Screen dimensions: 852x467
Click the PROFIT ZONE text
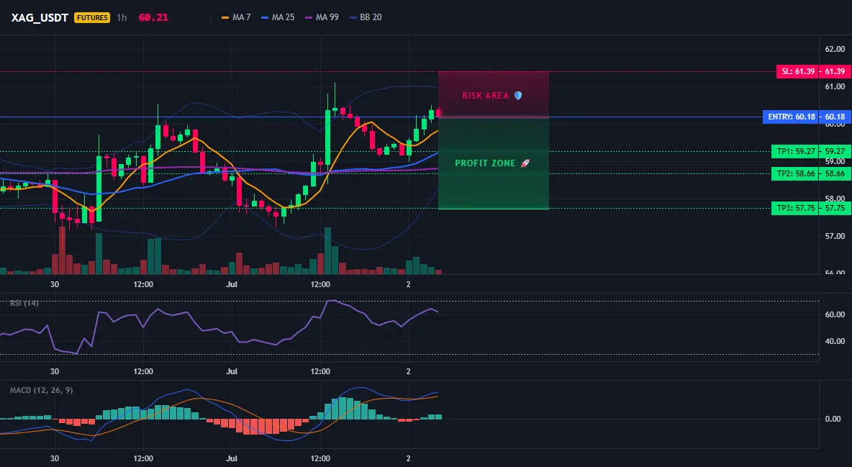coord(485,163)
